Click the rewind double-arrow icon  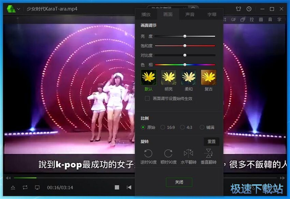pyautogui.click(x=8, y=178)
